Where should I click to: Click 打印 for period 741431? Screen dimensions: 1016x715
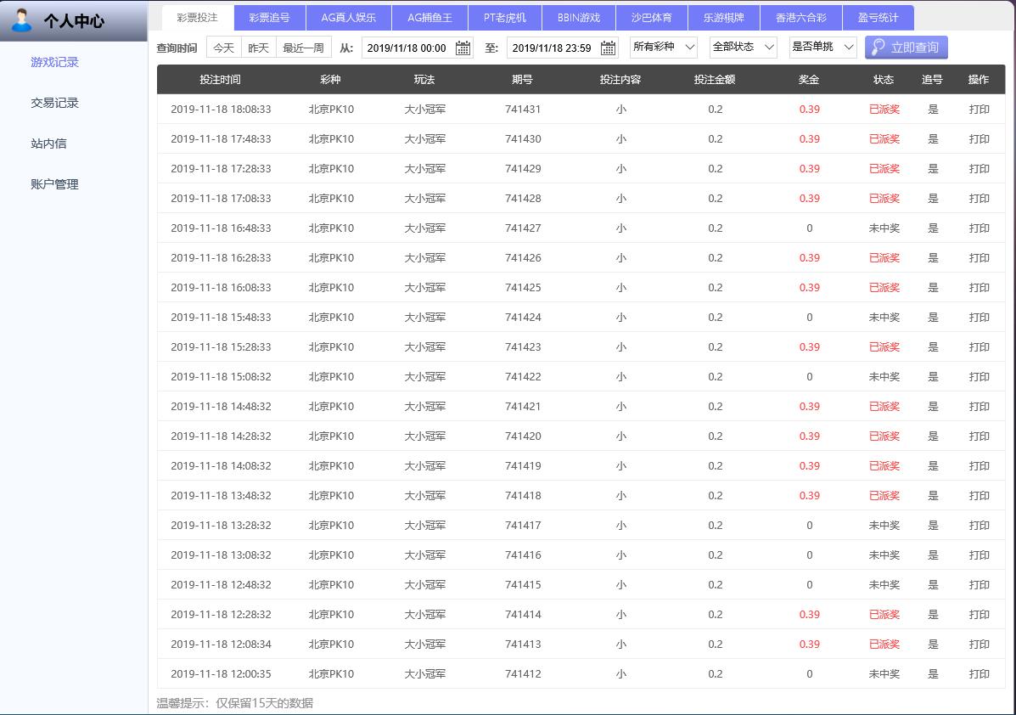(979, 110)
